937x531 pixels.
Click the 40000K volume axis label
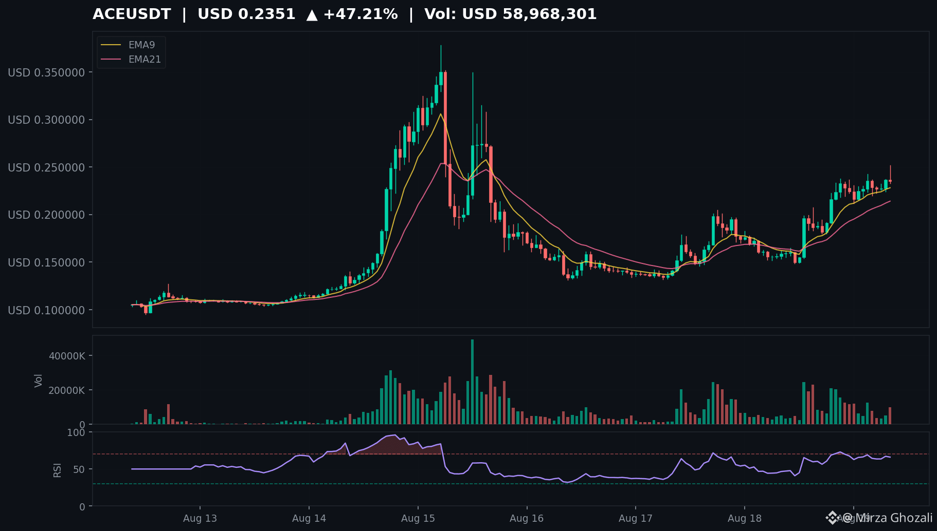(67, 356)
